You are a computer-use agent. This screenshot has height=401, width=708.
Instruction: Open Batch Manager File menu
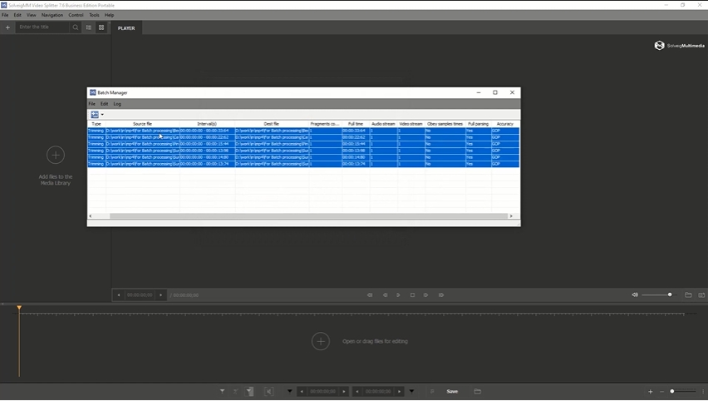pyautogui.click(x=91, y=104)
